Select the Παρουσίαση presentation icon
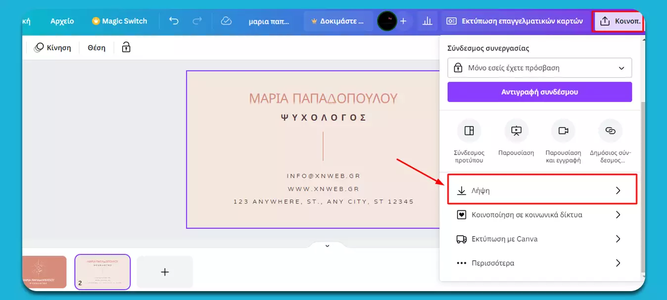The image size is (667, 300). tap(516, 130)
